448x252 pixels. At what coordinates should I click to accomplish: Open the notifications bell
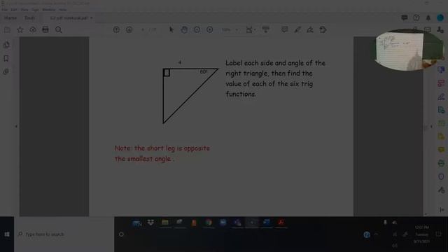click(x=428, y=17)
